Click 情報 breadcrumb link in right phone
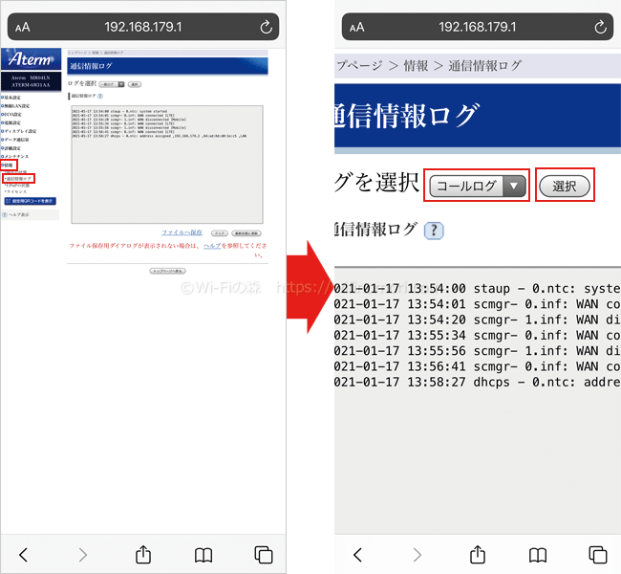 [416, 65]
